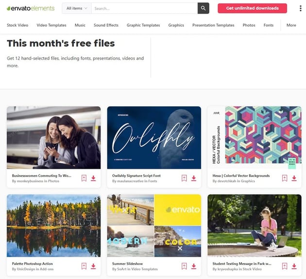Bookmark the Summer Slideshow template
Viewport: 306px width, 279px height.
tap(184, 266)
